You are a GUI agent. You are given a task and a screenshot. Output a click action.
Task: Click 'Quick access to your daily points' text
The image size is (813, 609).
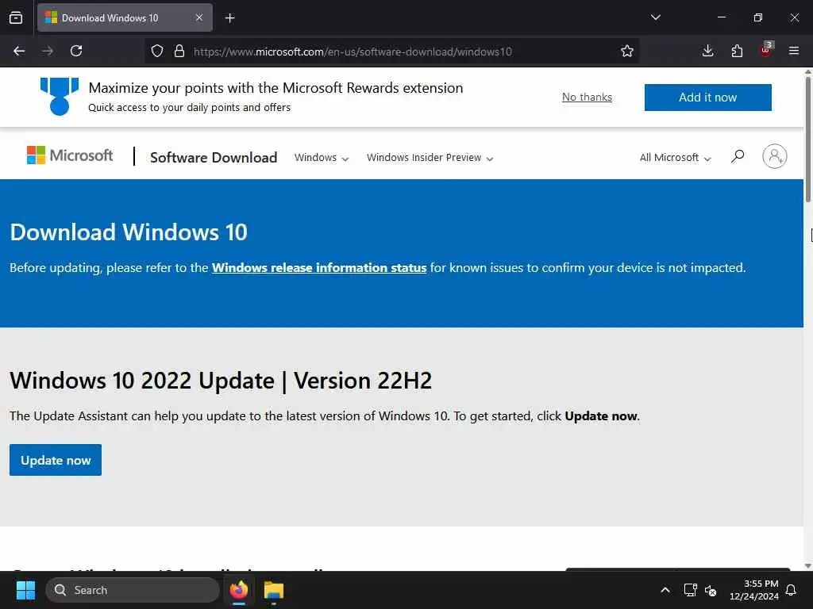[189, 108]
